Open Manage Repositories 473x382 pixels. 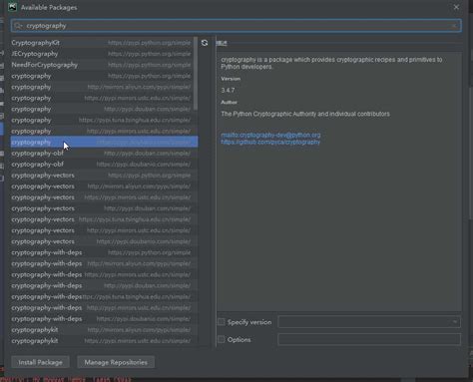pos(116,362)
